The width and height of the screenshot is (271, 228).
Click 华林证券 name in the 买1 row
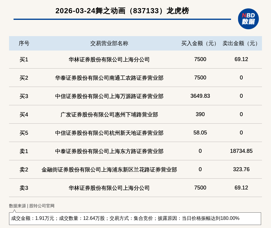109,60
